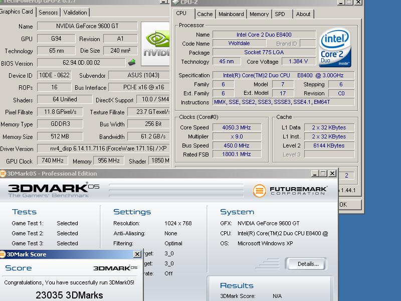Close the 3DMark Score dialog
The width and height of the screenshot is (401, 301).
point(137,254)
